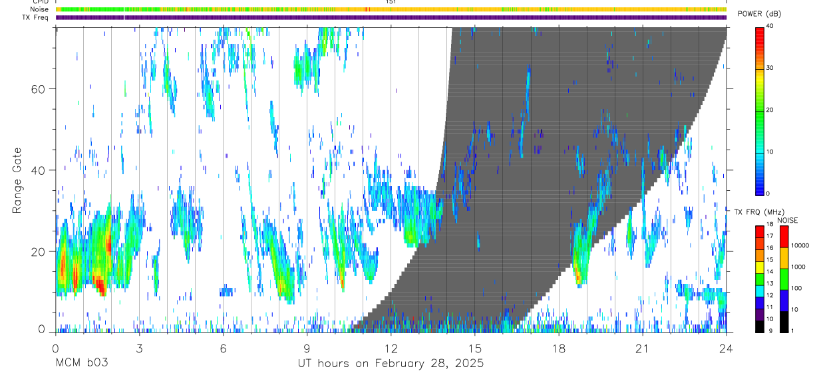Click the Noise row label at top left
817x377 pixels.
[x=39, y=9]
